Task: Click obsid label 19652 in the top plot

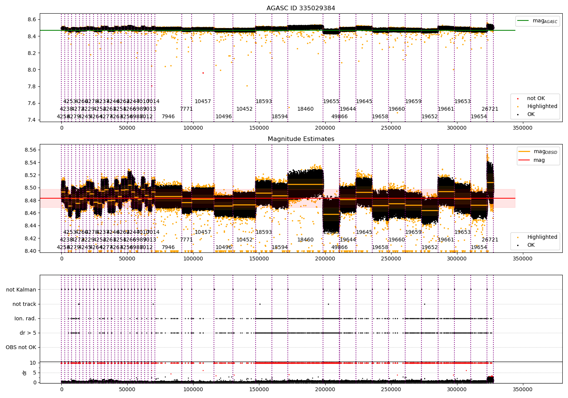Action: tap(429, 116)
